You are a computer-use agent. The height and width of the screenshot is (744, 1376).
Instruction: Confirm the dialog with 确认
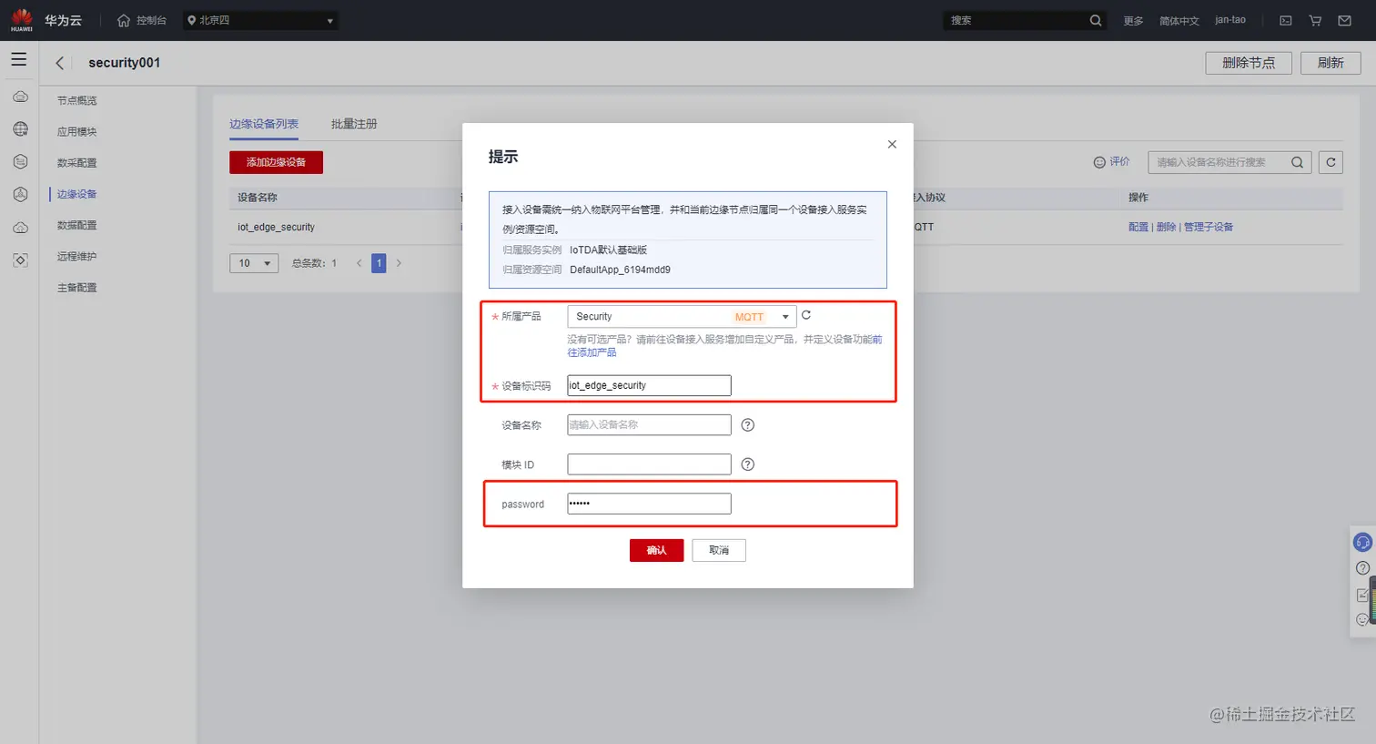pyautogui.click(x=656, y=550)
